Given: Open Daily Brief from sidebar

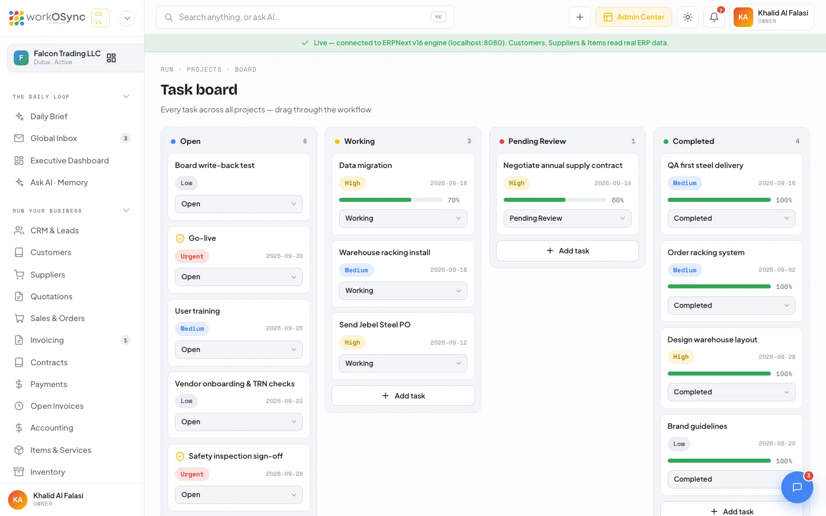Looking at the screenshot, I should (x=72, y=116).
